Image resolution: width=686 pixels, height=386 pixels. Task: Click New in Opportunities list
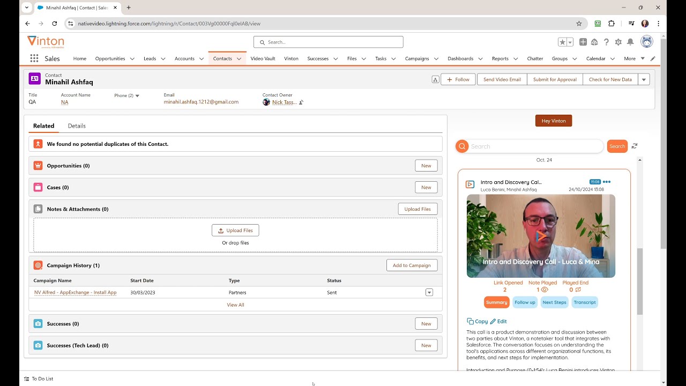click(426, 166)
